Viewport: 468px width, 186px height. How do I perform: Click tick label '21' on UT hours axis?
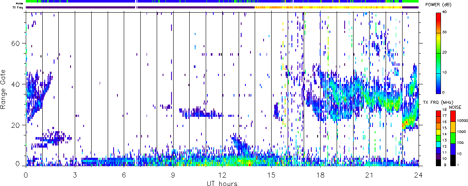coord(370,175)
